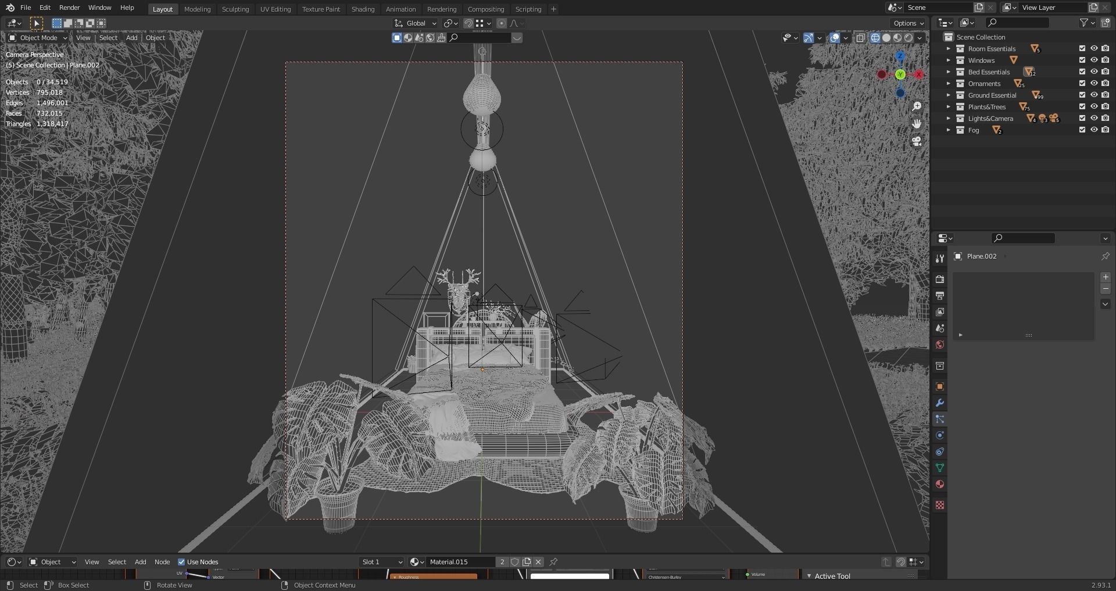Open the Object properties tab
The height and width of the screenshot is (591, 1116).
tap(939, 386)
